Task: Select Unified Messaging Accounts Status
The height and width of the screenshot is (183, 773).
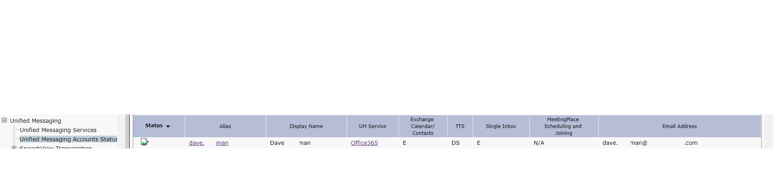Action: point(68,139)
